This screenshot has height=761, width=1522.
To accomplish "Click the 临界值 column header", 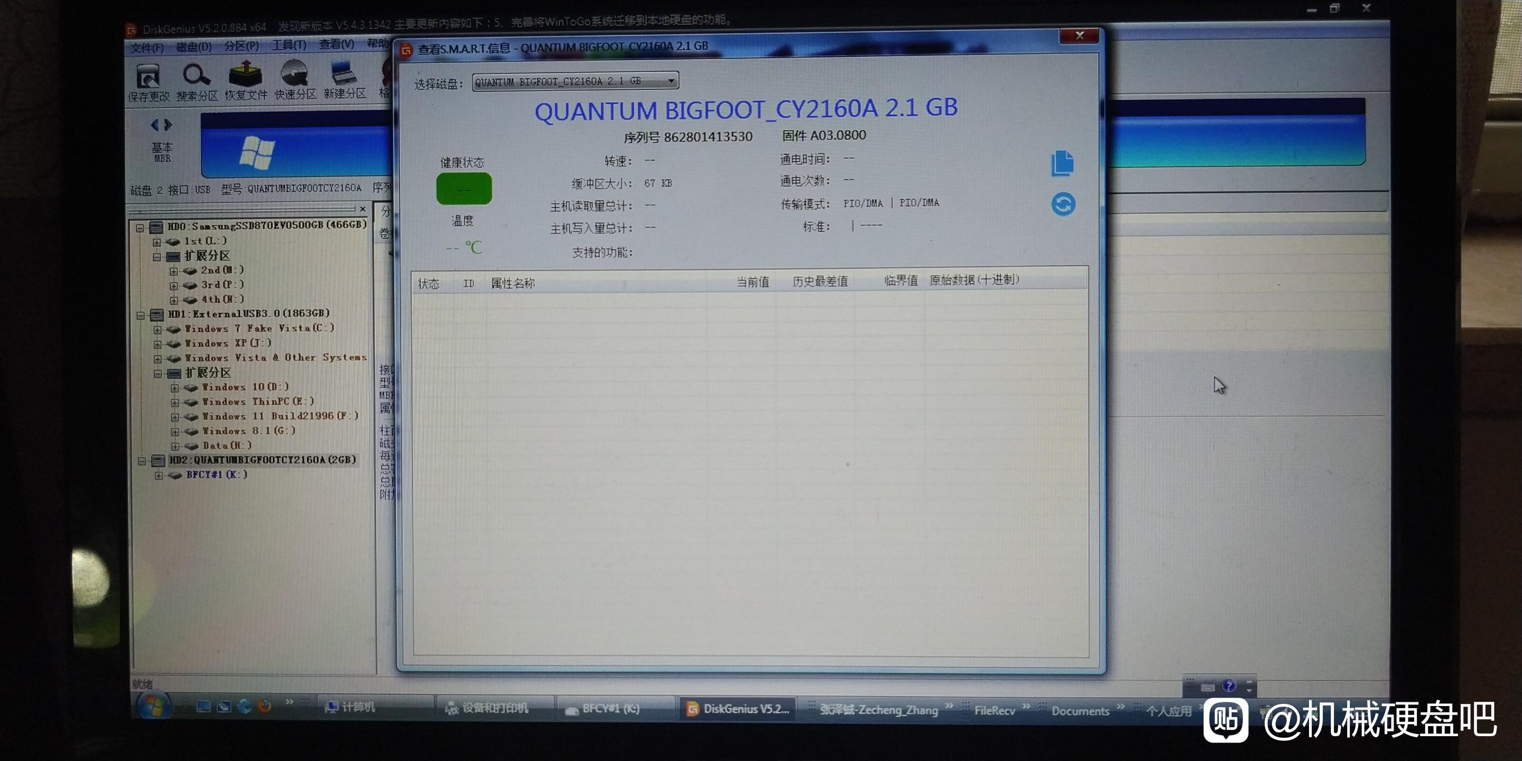I will [x=901, y=281].
